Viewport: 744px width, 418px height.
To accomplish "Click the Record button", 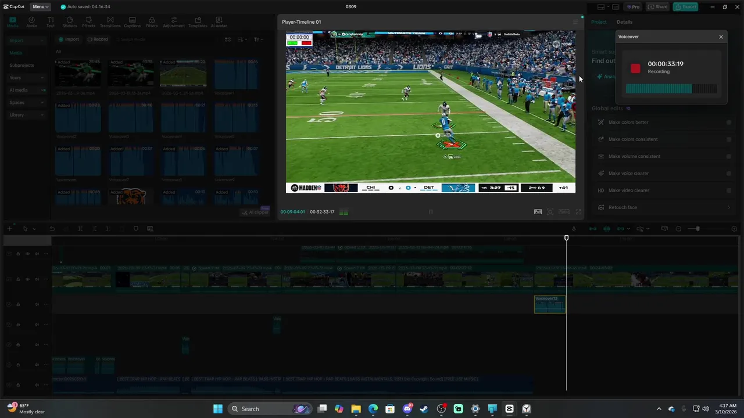I will tap(98, 39).
